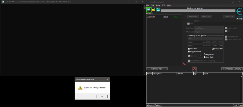Open the process list via computer icon

click(149, 10)
